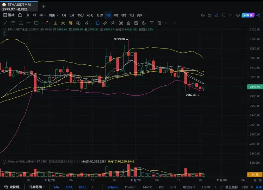Viewport: 263px width, 190px height.
Task: Select the Position sub-indicator
Action: click(130, 187)
